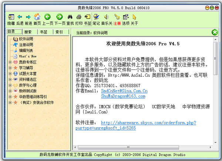
Task: Expand the 奥数专练区 tree node
Action: pyautogui.click(x=10, y=62)
